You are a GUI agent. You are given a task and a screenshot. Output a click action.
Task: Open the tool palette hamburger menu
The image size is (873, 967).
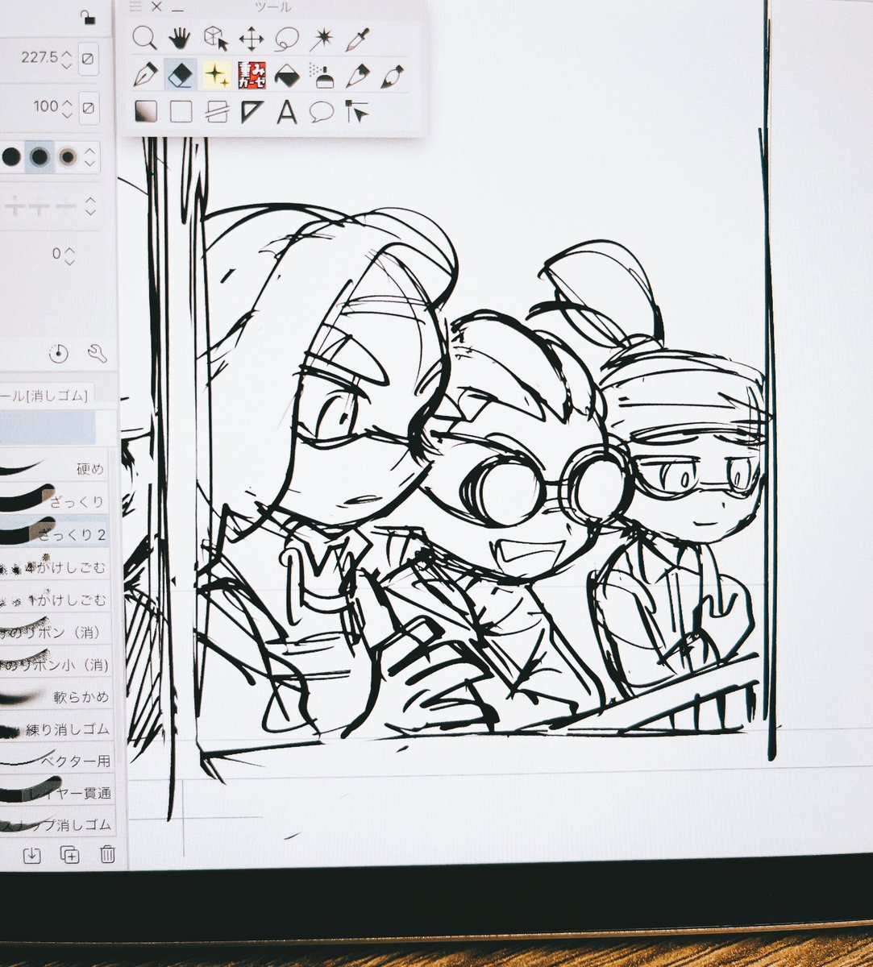[135, 6]
